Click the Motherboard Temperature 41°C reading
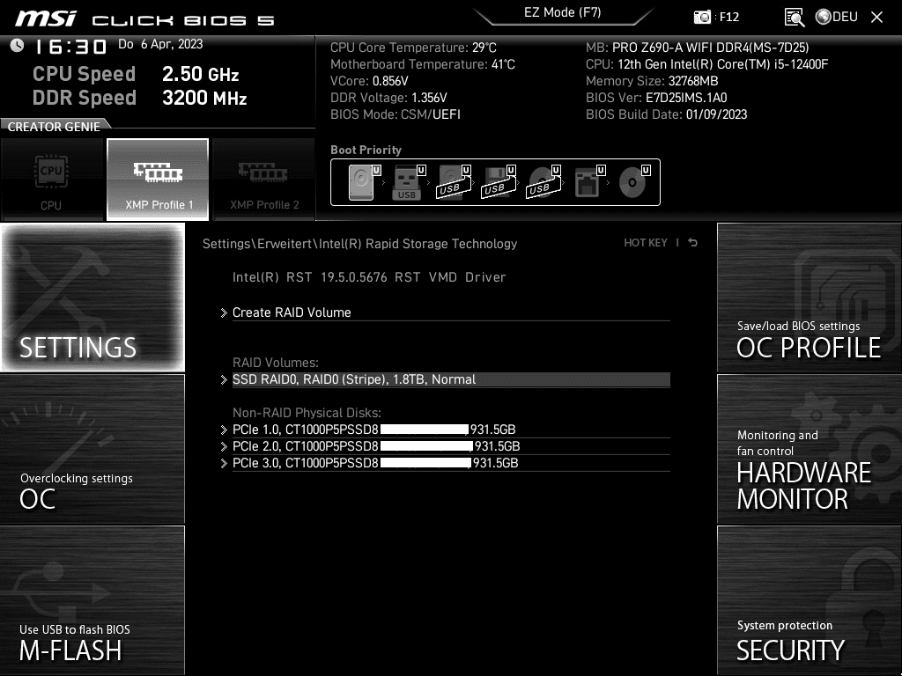This screenshot has height=676, width=902. tap(422, 64)
